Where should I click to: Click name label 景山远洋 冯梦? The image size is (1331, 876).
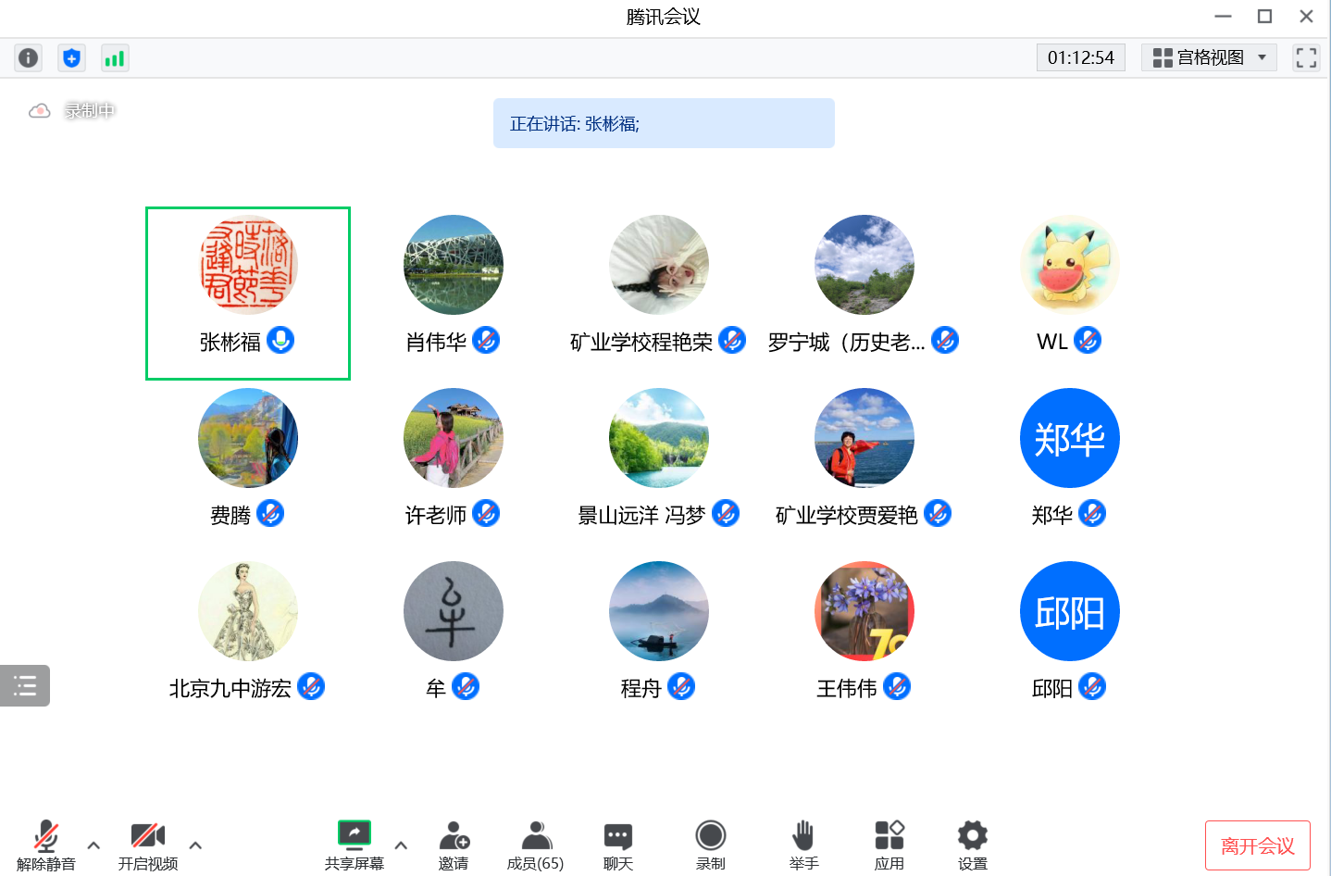coord(641,516)
